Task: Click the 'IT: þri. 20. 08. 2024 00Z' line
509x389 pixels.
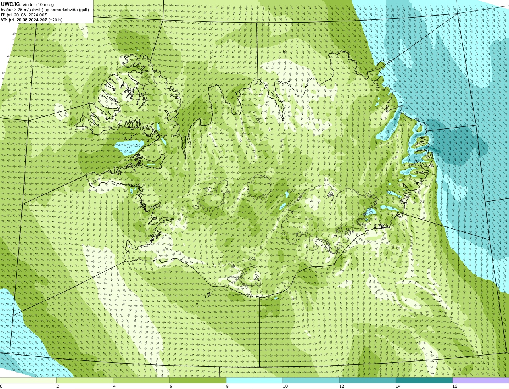Action: [x=24, y=15]
